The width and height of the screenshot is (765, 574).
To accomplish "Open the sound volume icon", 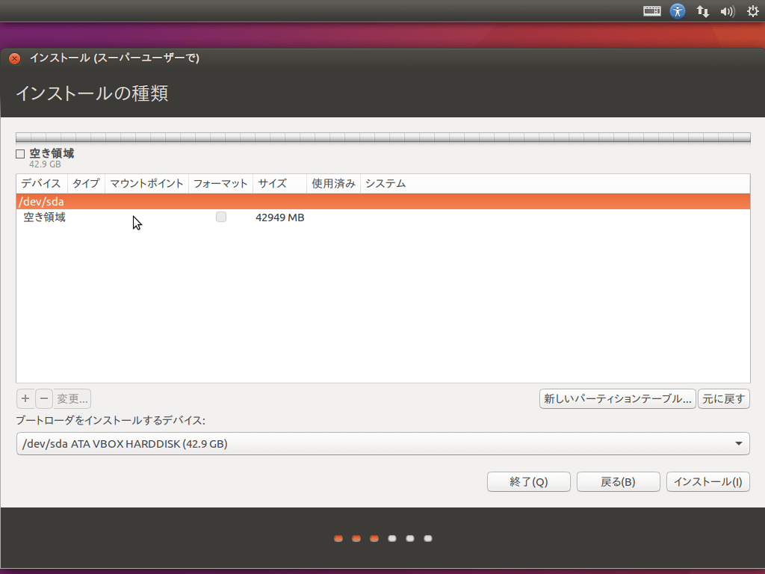I will click(727, 11).
